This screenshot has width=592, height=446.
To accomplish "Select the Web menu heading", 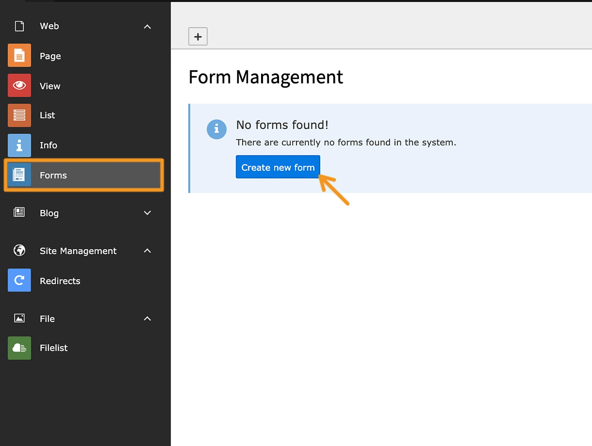I will pyautogui.click(x=49, y=26).
